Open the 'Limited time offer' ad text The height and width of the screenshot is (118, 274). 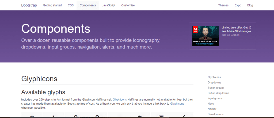[x=237, y=29]
